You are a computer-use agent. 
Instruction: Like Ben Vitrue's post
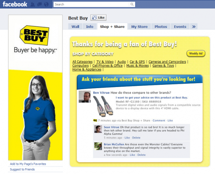tap(170, 120)
